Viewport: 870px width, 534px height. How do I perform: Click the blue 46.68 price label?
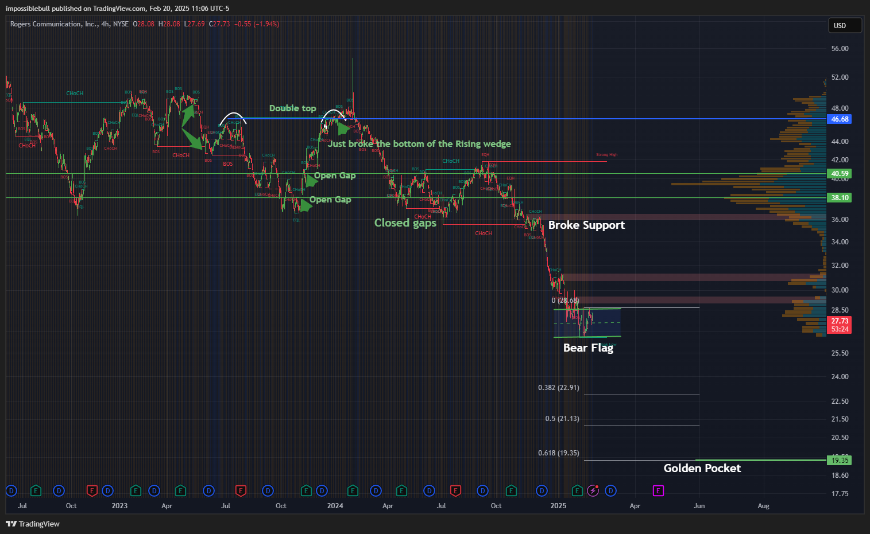pos(839,119)
